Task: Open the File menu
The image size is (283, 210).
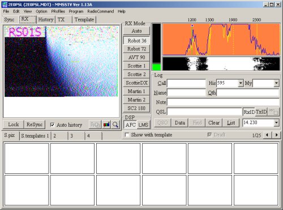Action: [x=6, y=11]
